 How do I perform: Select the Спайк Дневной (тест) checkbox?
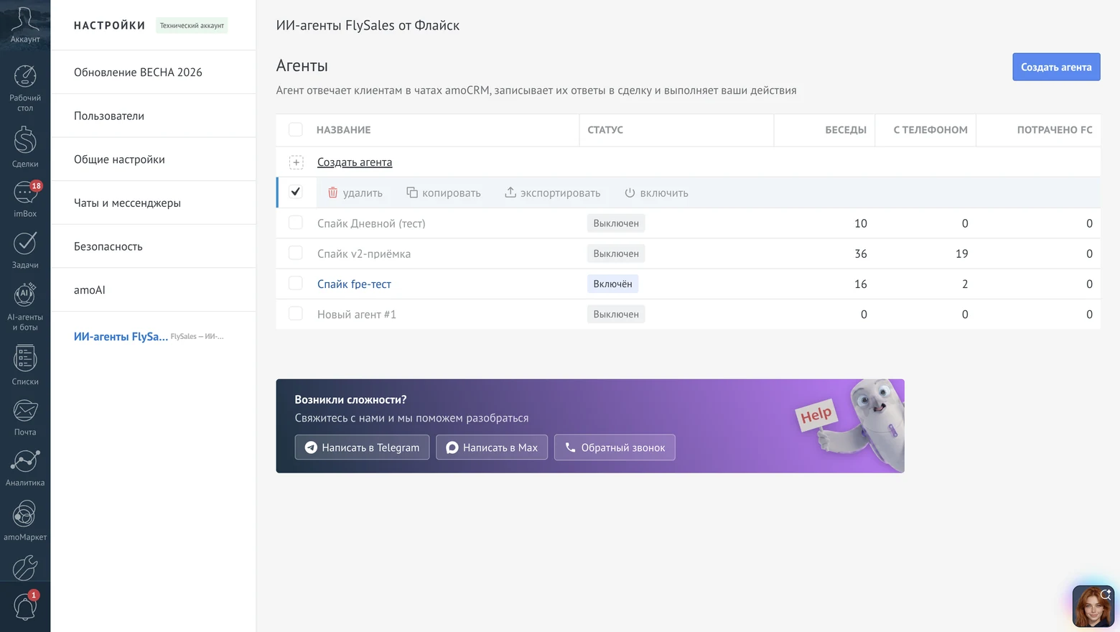(x=296, y=223)
